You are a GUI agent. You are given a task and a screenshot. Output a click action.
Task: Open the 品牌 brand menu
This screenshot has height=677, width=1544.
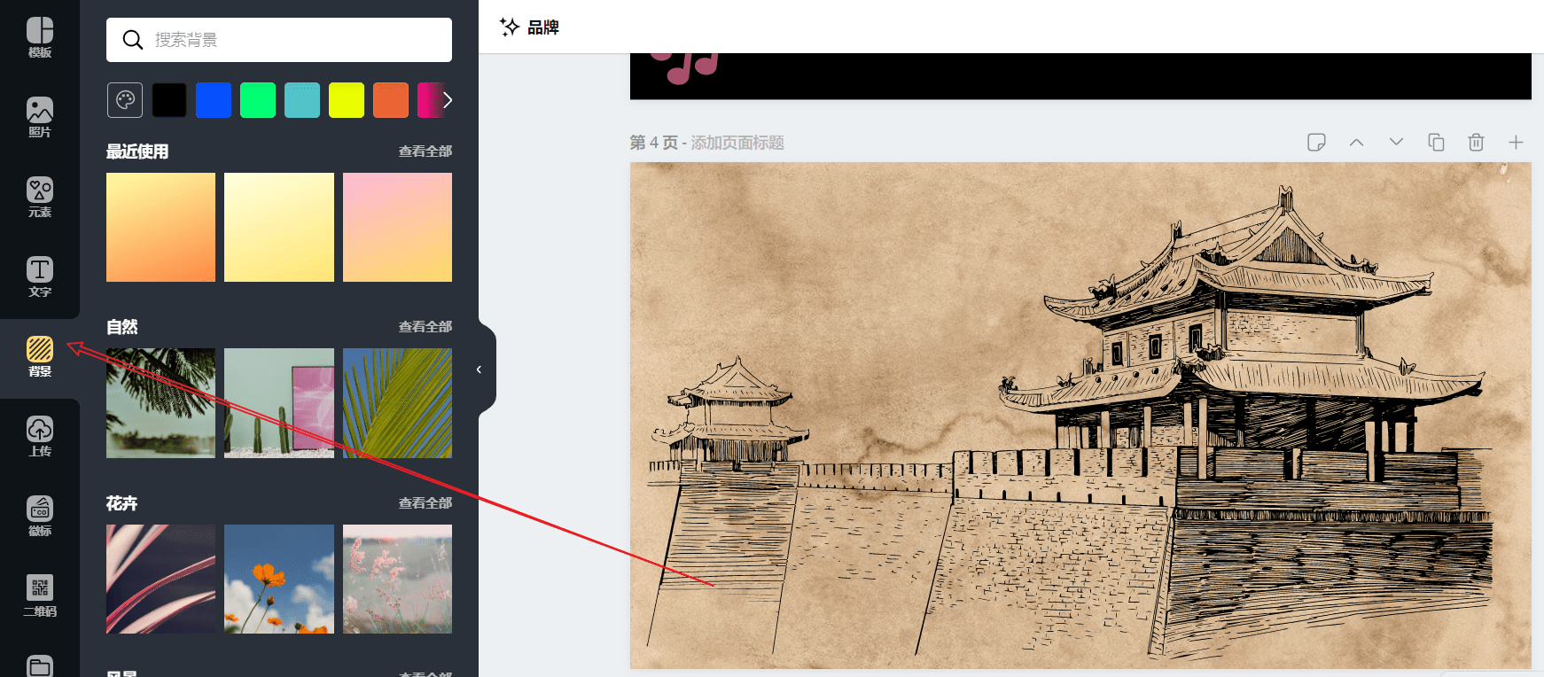[530, 27]
